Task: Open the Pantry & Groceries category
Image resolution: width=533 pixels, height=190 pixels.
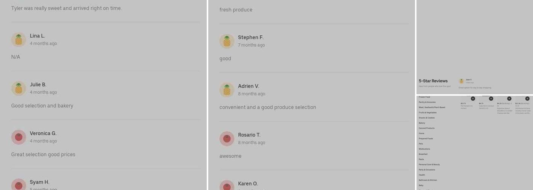Action: coord(427,102)
